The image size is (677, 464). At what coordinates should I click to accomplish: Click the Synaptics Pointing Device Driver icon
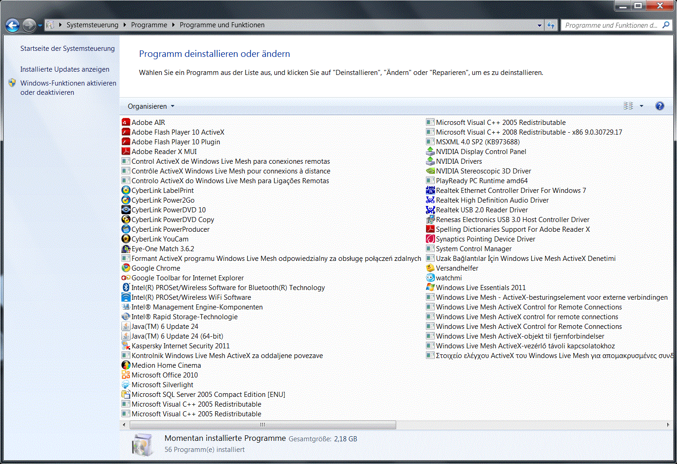tap(430, 239)
